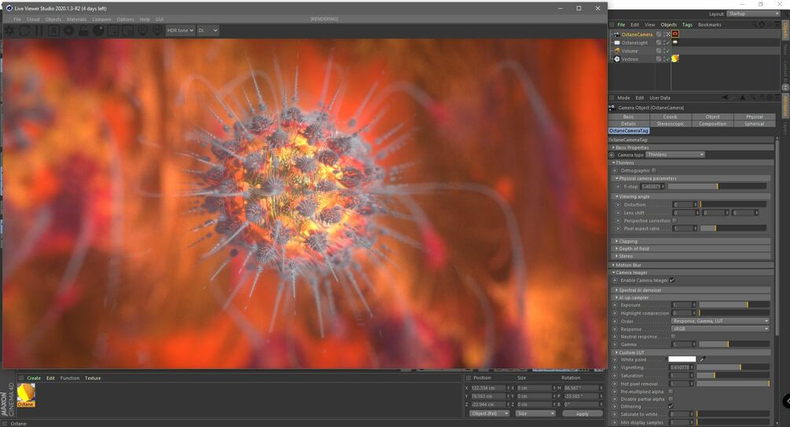The width and height of the screenshot is (790, 427).
Task: Click the restart render circular arrows icon
Action: pos(24,31)
